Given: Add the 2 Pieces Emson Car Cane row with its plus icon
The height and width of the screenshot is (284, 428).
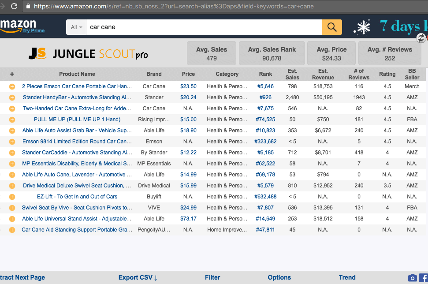Looking at the screenshot, I should point(12,86).
